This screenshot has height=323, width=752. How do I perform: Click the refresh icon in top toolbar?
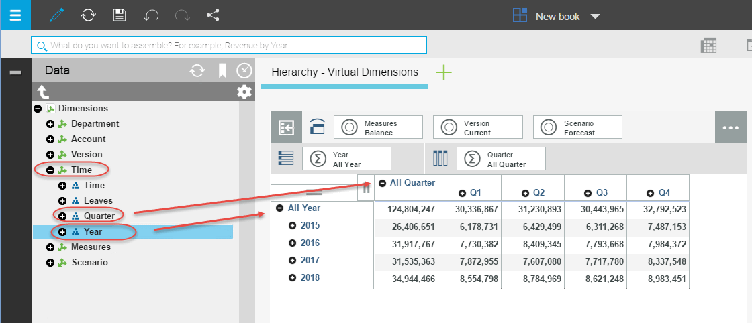tap(88, 15)
